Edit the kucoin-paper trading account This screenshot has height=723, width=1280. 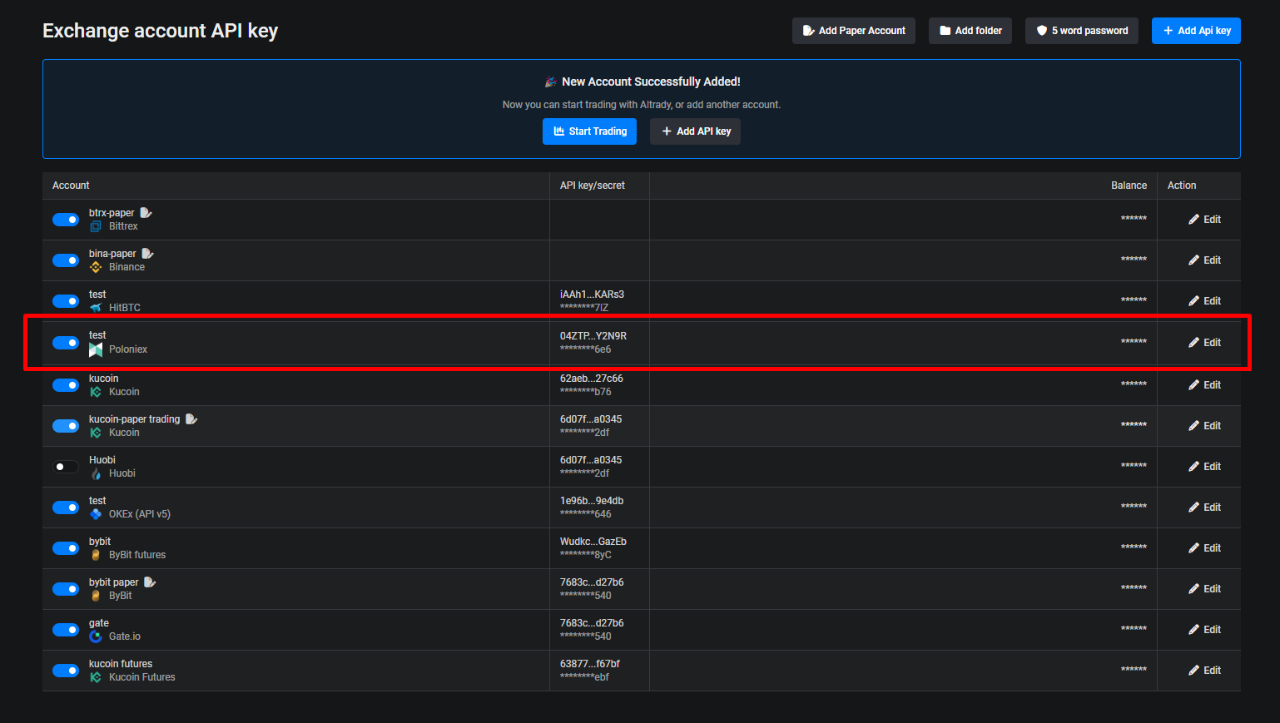(1204, 426)
